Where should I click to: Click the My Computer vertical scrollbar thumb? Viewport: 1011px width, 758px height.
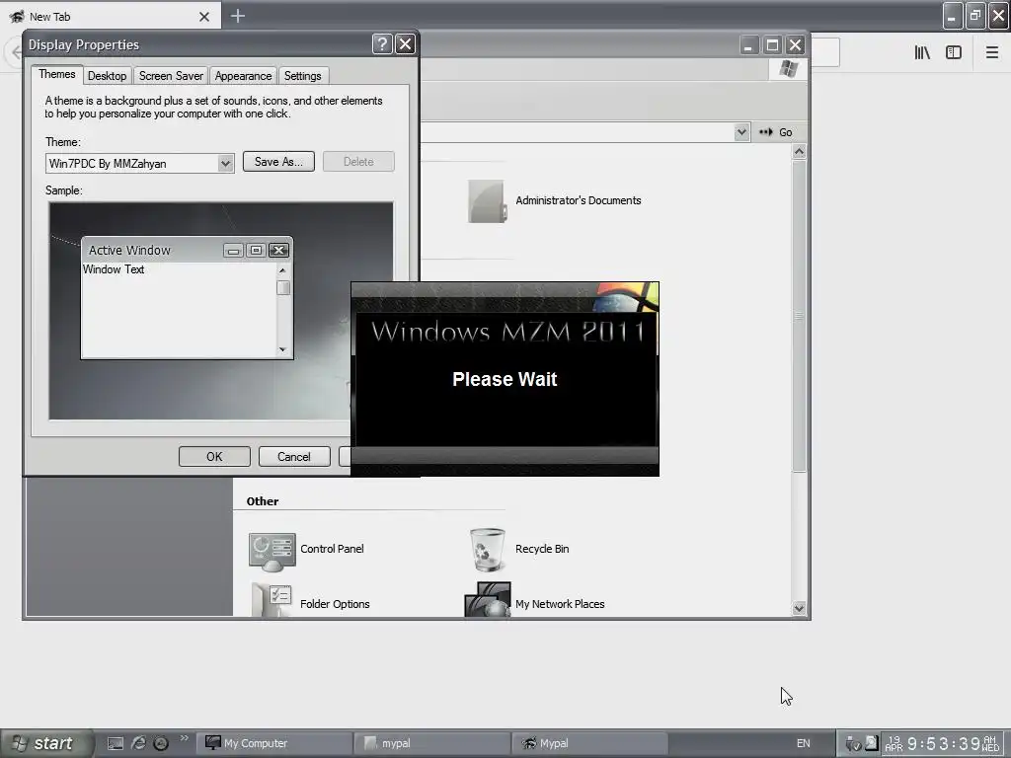point(799,316)
